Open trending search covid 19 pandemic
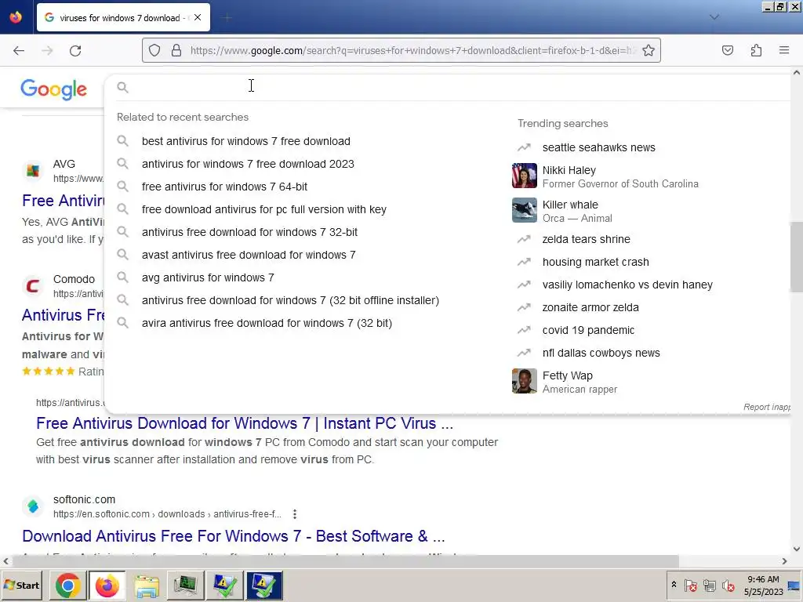 (588, 330)
